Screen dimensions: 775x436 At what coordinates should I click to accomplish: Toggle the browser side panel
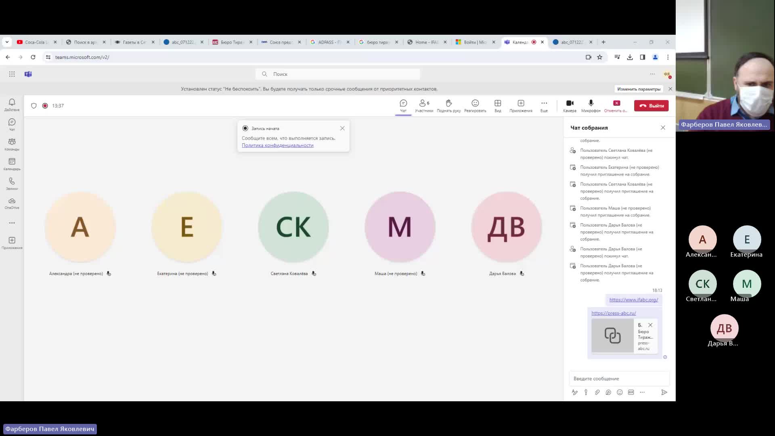(643, 57)
